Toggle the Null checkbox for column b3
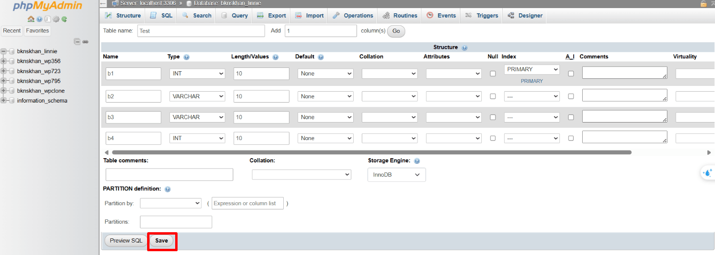 click(x=493, y=117)
